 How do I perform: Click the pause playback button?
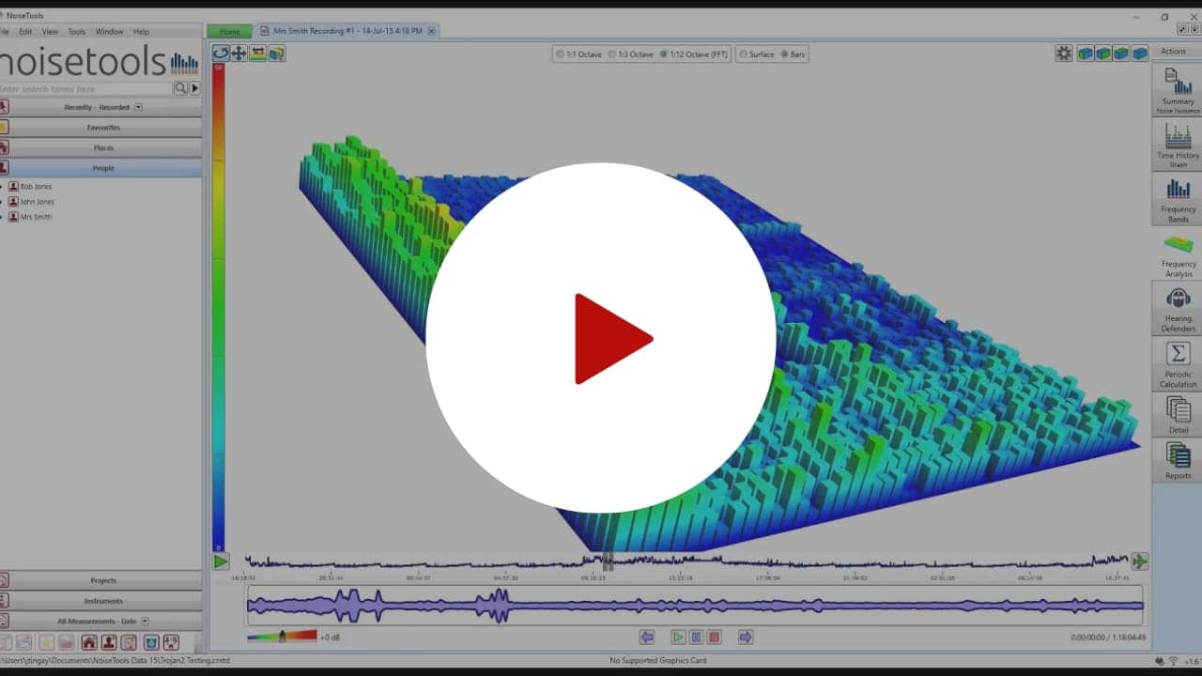696,637
